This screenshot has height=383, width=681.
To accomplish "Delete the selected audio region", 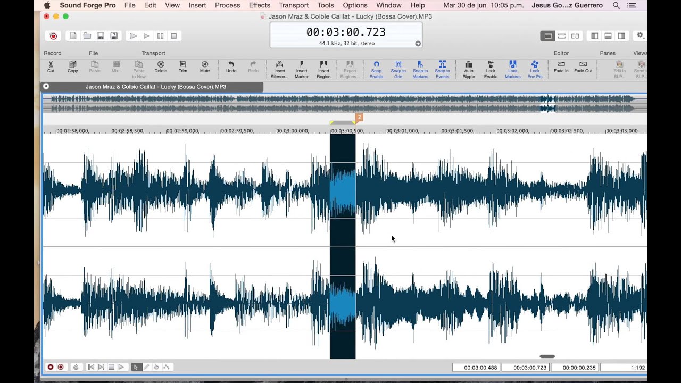I will pos(161,67).
